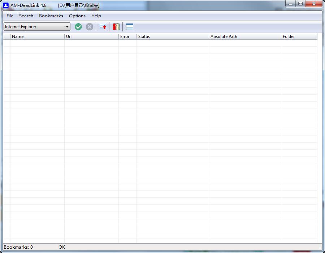The width and height of the screenshot is (325, 253).
Task: Click the window resize grip in status bar
Action: coord(320,248)
